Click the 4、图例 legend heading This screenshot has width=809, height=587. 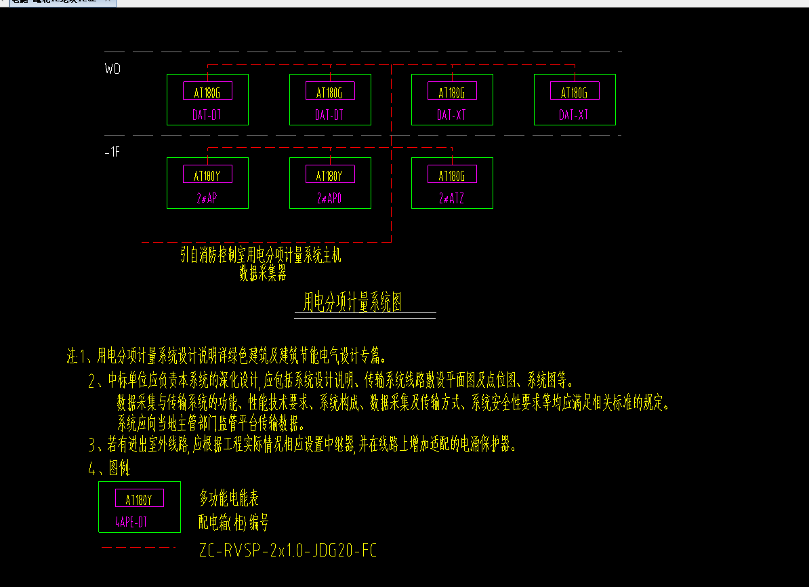coord(109,468)
